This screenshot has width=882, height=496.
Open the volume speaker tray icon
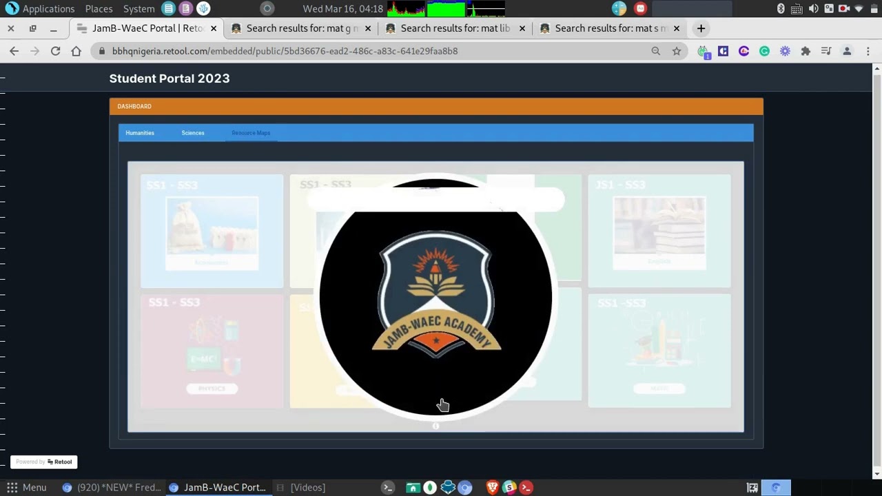[x=813, y=8]
